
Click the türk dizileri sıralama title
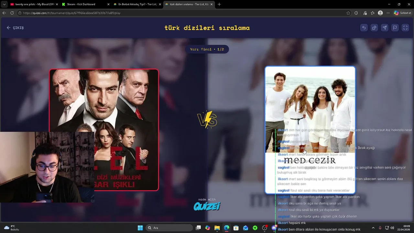click(207, 28)
